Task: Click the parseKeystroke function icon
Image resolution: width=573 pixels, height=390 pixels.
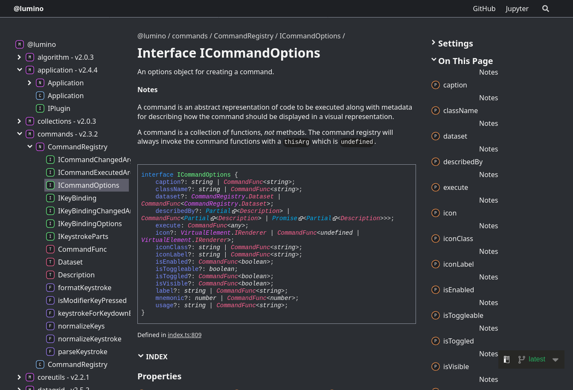Action: click(50, 352)
